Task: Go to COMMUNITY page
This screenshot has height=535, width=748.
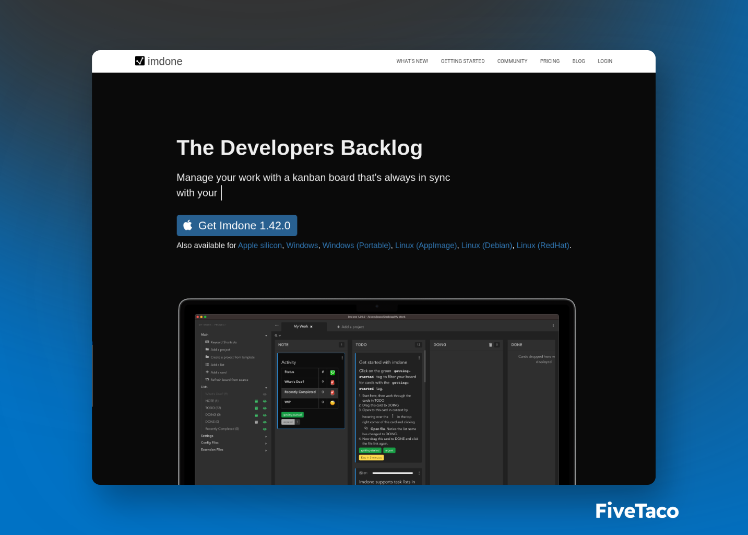Action: click(x=513, y=61)
